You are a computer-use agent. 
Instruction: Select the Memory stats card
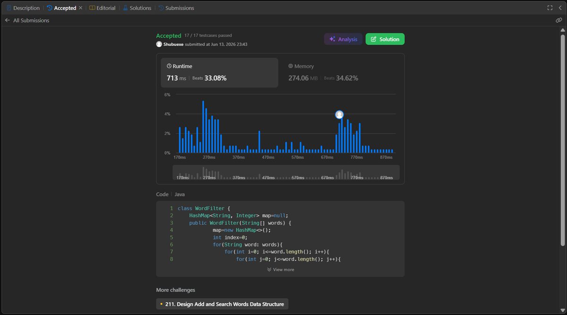point(341,73)
